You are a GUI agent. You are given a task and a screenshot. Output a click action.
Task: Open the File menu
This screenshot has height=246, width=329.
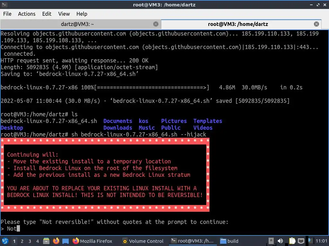[x=7, y=14]
